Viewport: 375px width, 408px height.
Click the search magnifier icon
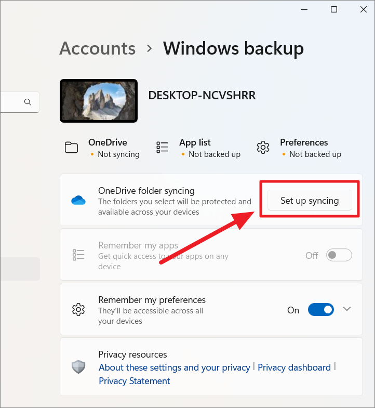pyautogui.click(x=28, y=102)
